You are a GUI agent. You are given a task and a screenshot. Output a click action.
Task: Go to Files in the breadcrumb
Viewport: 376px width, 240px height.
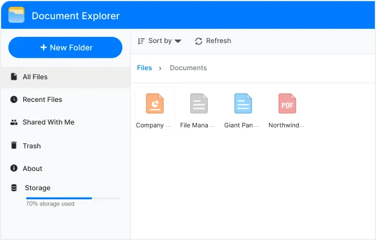click(144, 68)
